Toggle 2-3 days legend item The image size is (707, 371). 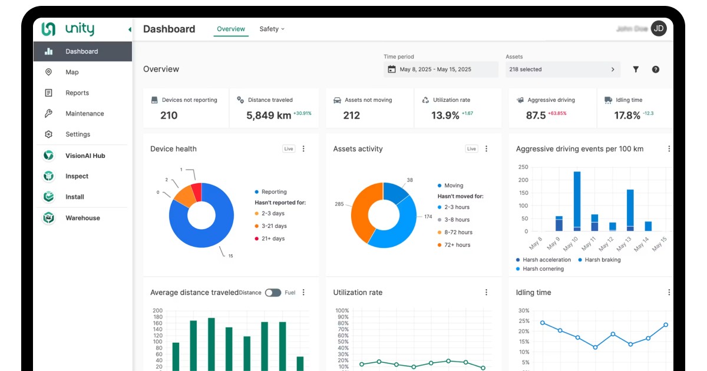coord(270,213)
